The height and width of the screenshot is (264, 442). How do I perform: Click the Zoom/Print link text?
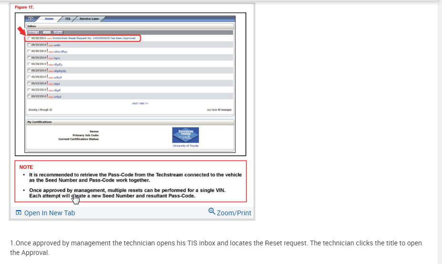tap(234, 213)
